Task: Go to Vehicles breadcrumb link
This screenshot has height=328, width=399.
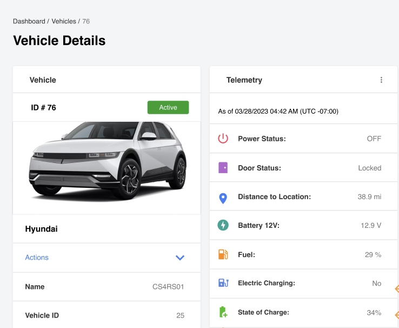Action: pyautogui.click(x=64, y=21)
